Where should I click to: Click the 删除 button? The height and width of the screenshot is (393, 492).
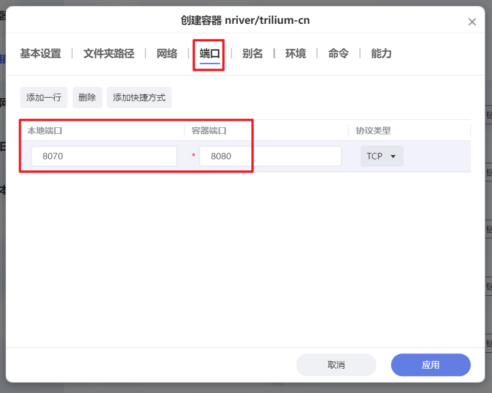coord(87,97)
